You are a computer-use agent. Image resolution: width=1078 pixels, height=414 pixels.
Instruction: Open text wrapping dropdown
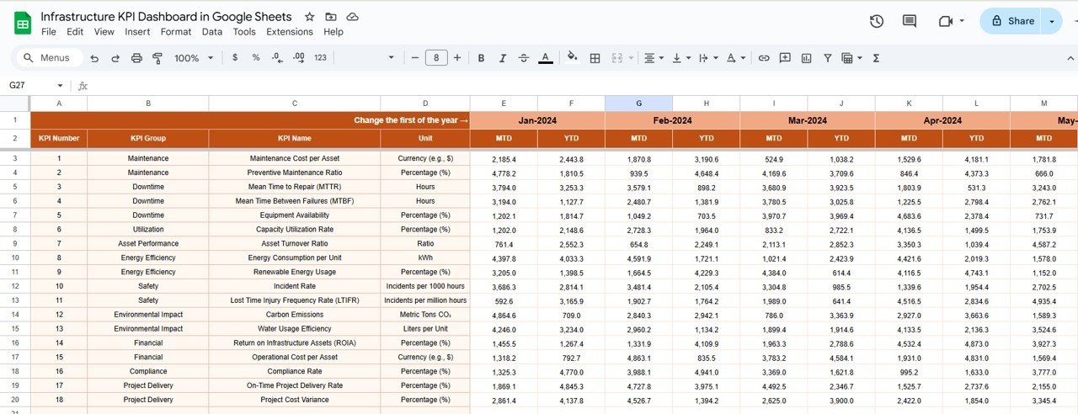click(709, 58)
